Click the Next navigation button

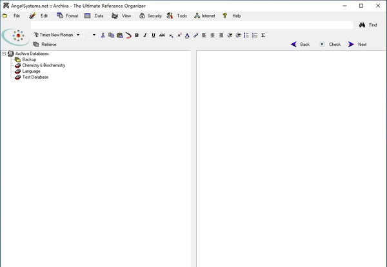click(357, 44)
